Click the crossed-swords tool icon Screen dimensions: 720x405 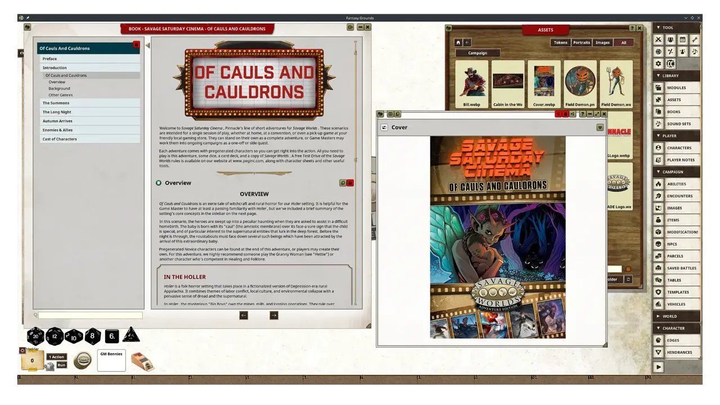point(659,39)
